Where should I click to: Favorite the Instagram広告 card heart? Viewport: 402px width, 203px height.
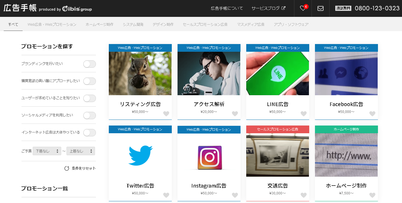pyautogui.click(x=235, y=195)
